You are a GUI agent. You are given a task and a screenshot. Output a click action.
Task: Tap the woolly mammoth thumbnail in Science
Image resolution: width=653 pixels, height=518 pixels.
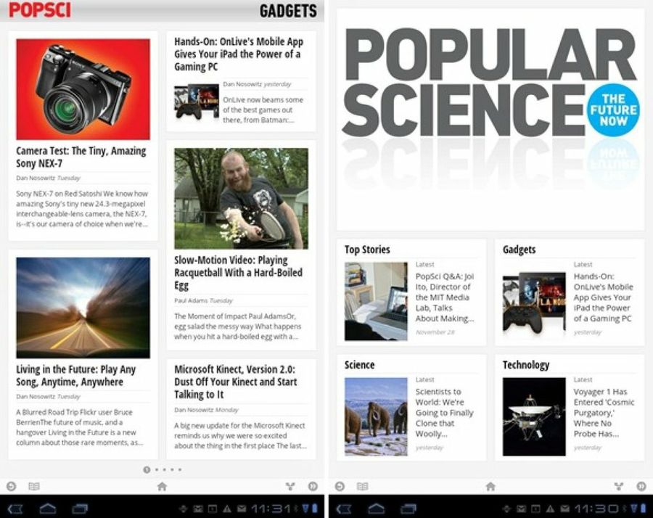(376, 416)
